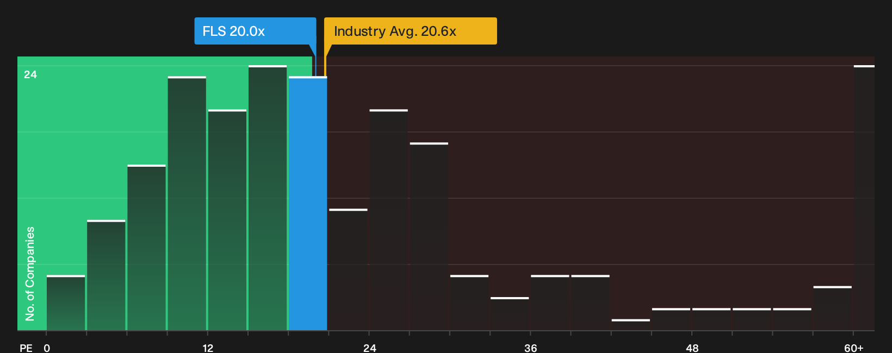
Task: Select the blue highlighted histogram bar
Action: 308,204
